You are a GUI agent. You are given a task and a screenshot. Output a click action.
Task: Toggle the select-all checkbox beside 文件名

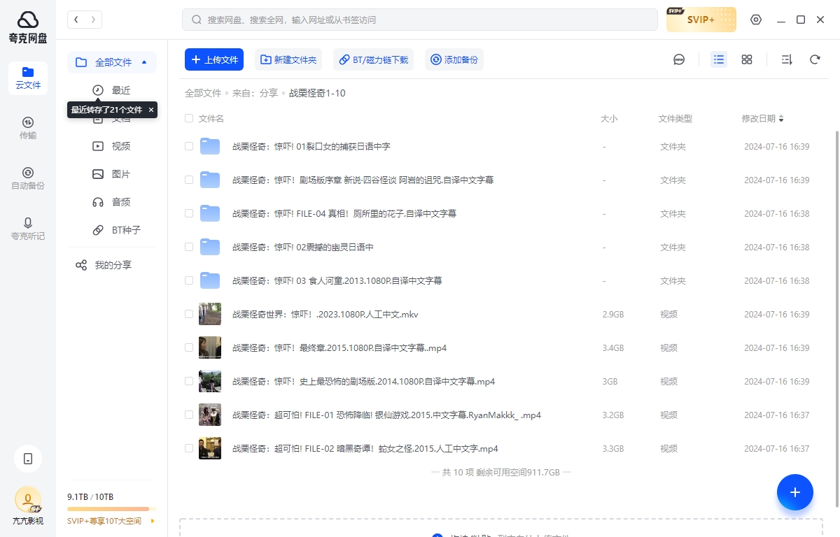tap(189, 119)
